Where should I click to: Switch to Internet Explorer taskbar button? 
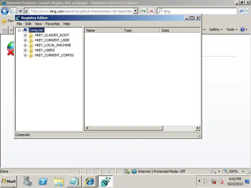90,181
